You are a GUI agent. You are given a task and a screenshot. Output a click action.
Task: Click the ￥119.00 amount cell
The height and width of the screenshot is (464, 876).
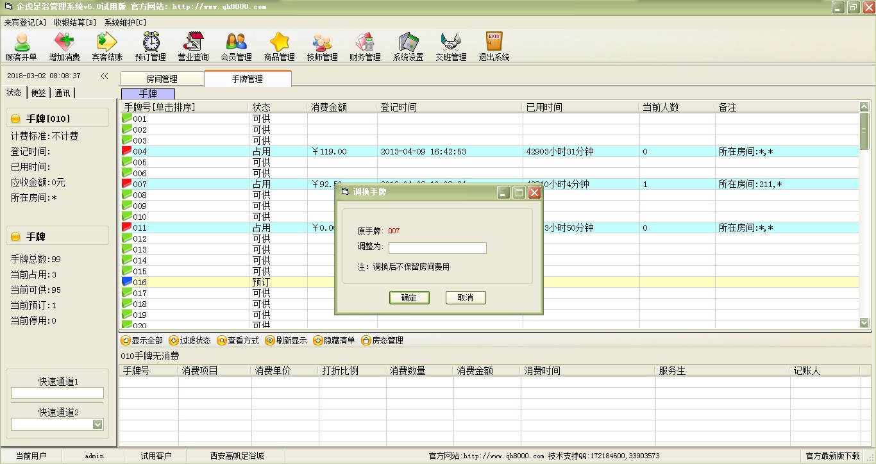(342, 151)
